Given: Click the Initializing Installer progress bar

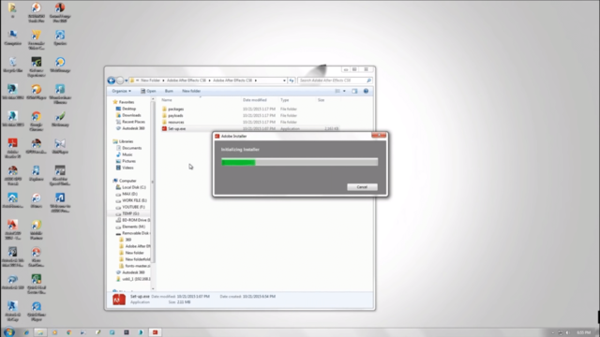Looking at the screenshot, I should click(x=300, y=162).
